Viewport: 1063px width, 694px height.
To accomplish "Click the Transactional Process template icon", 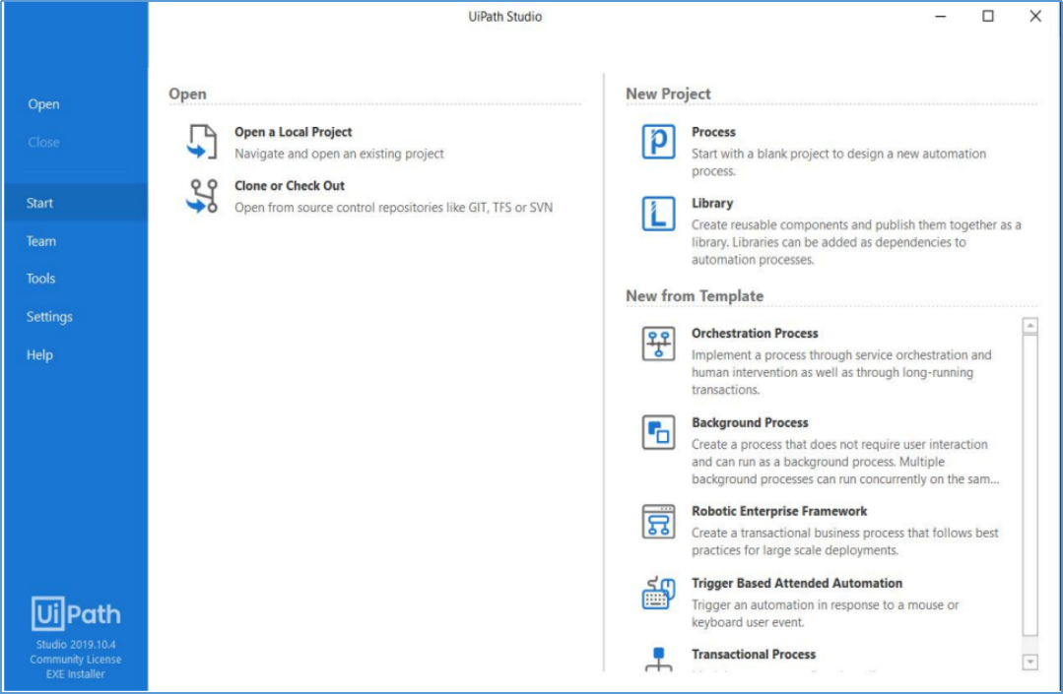I will [x=657, y=659].
